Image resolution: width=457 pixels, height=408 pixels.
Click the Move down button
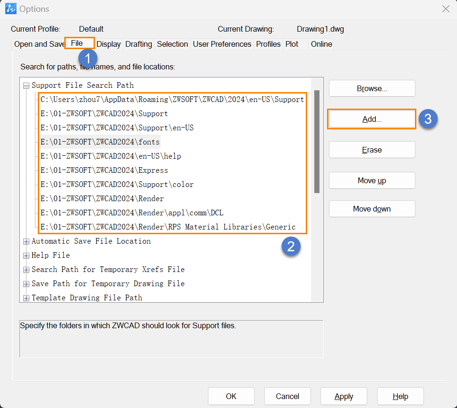pos(372,209)
